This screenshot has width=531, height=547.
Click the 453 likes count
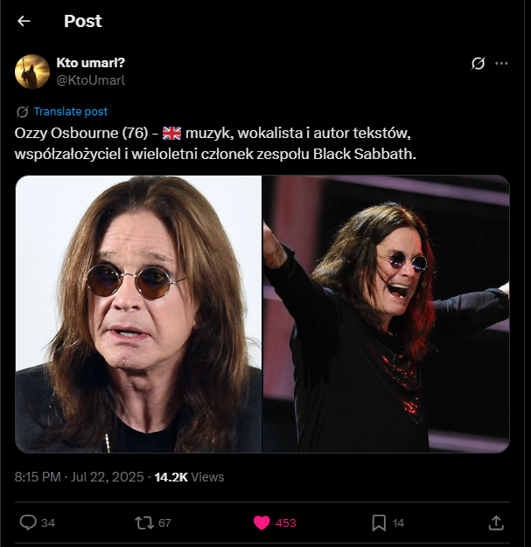point(286,523)
